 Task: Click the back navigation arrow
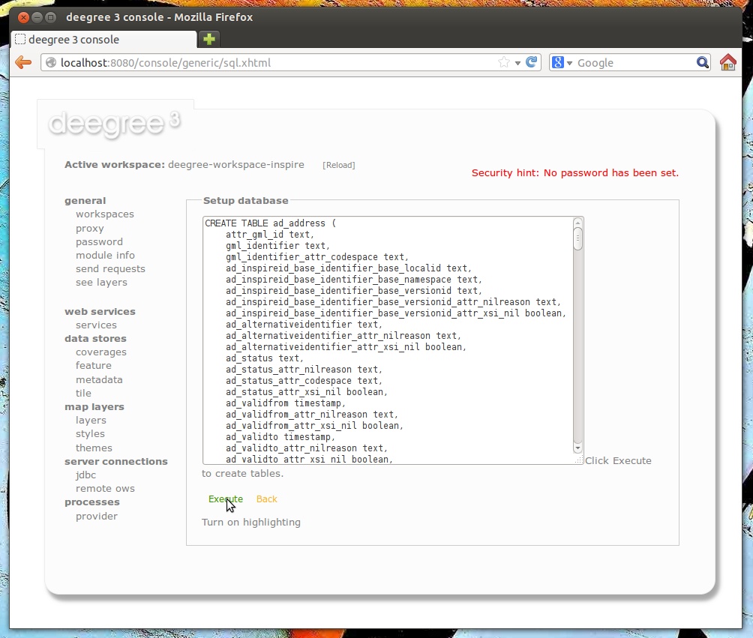pos(22,62)
